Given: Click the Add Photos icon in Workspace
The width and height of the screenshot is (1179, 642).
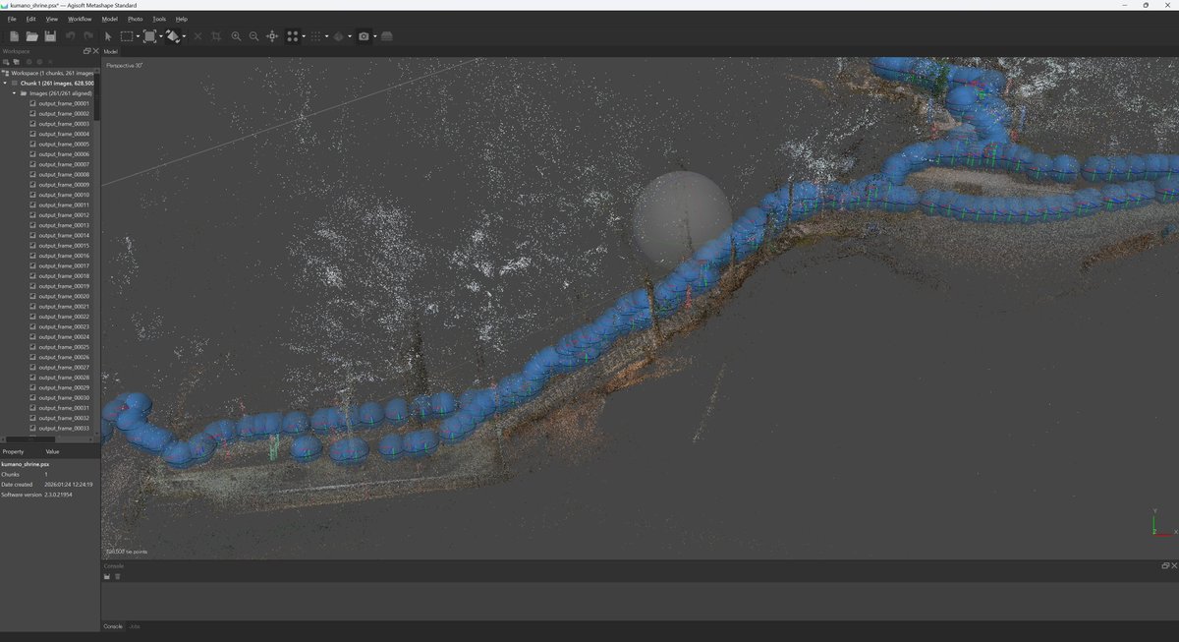Looking at the screenshot, I should pos(16,62).
